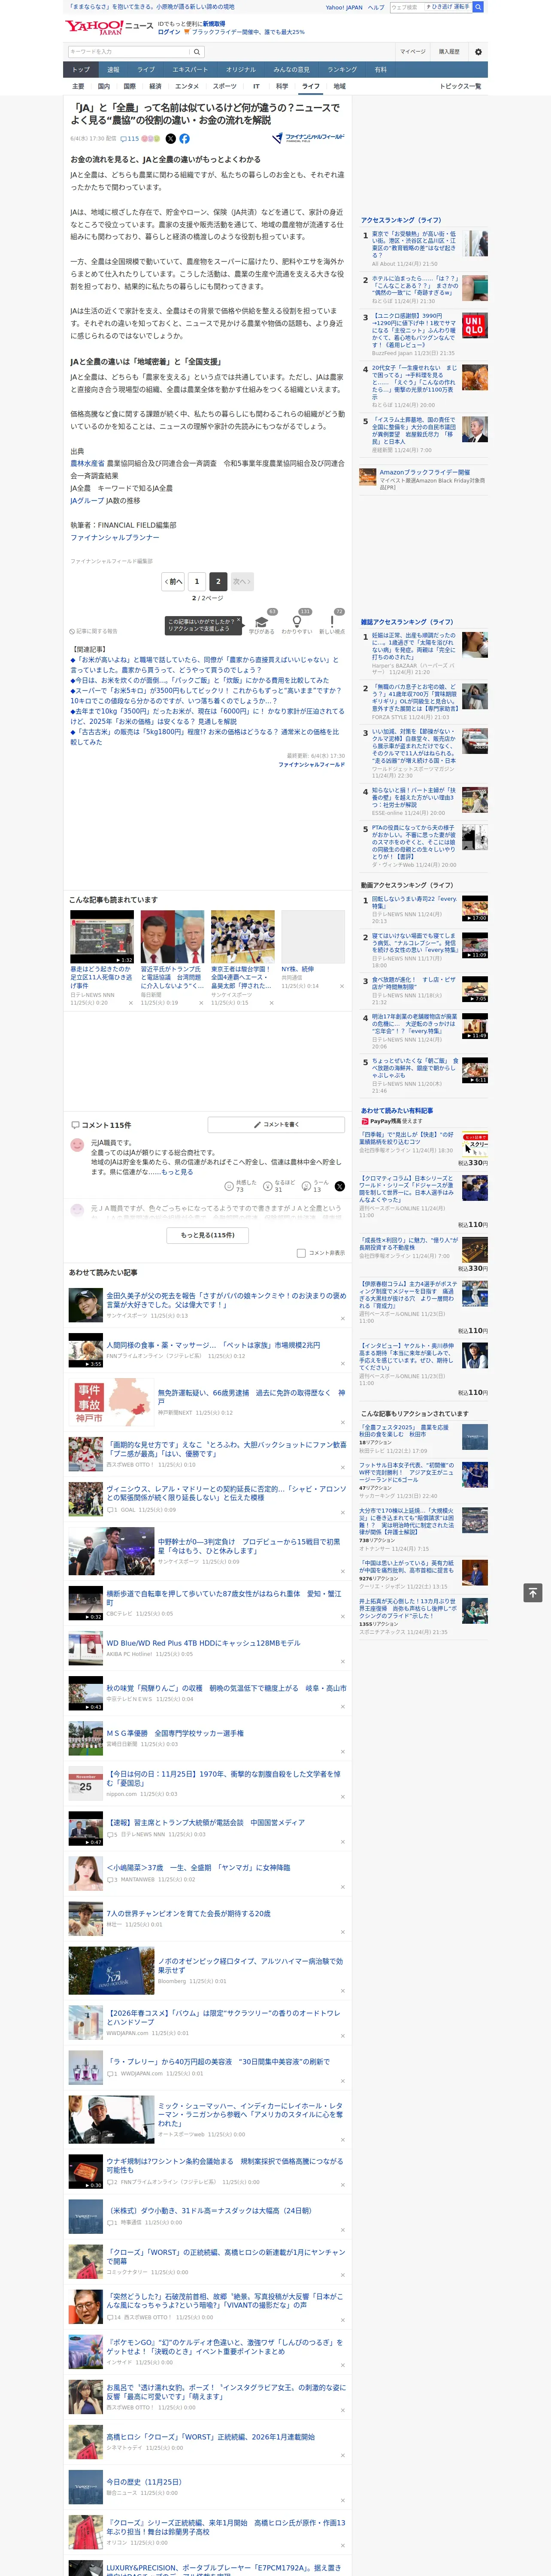Click the コメントを書く button

[x=276, y=1125]
